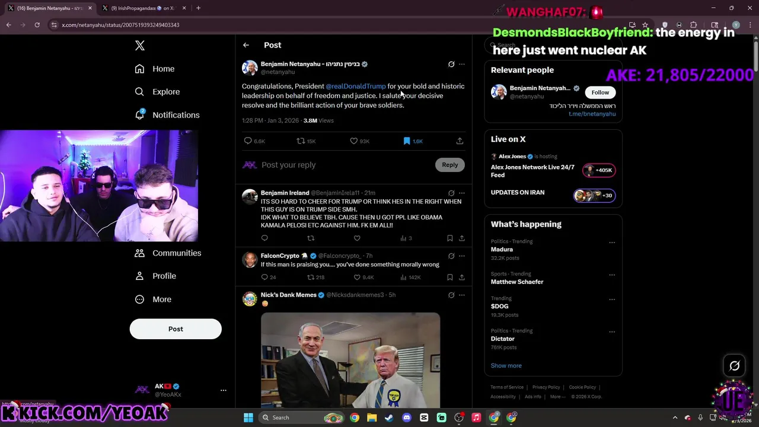Open @realDonaldTrump mention link
Screen dimensions: 759x427
[356, 87]
